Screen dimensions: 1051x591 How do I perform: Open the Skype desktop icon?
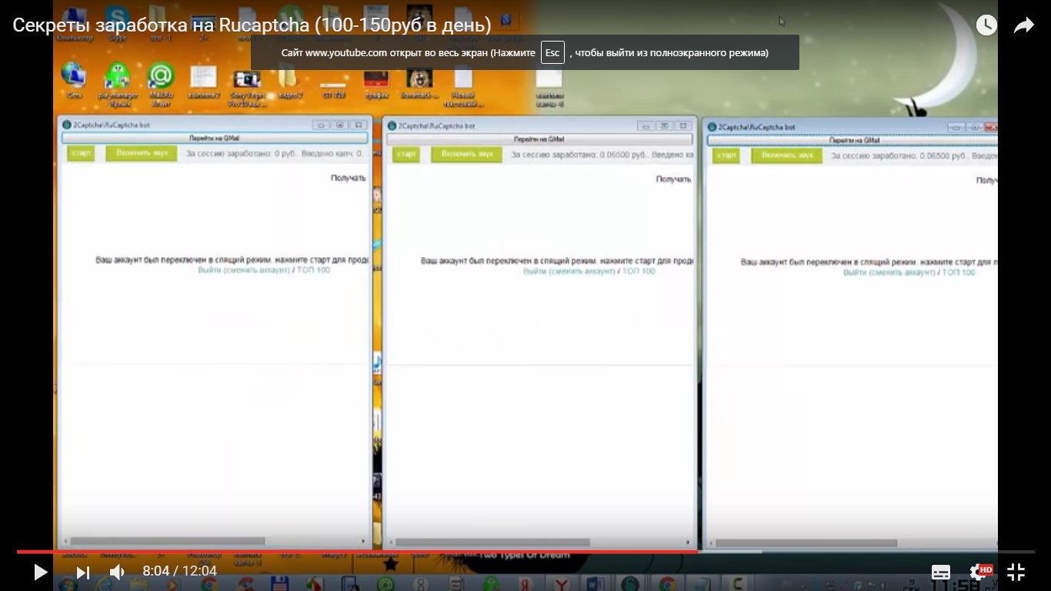click(117, 22)
